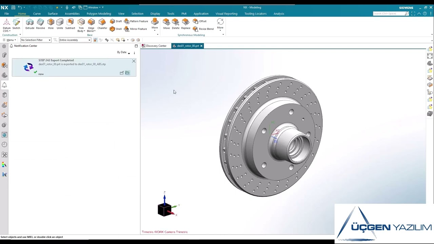This screenshot has width=434, height=244.
Task: Switch to the Curve ribbon tab
Action: [x=37, y=14]
